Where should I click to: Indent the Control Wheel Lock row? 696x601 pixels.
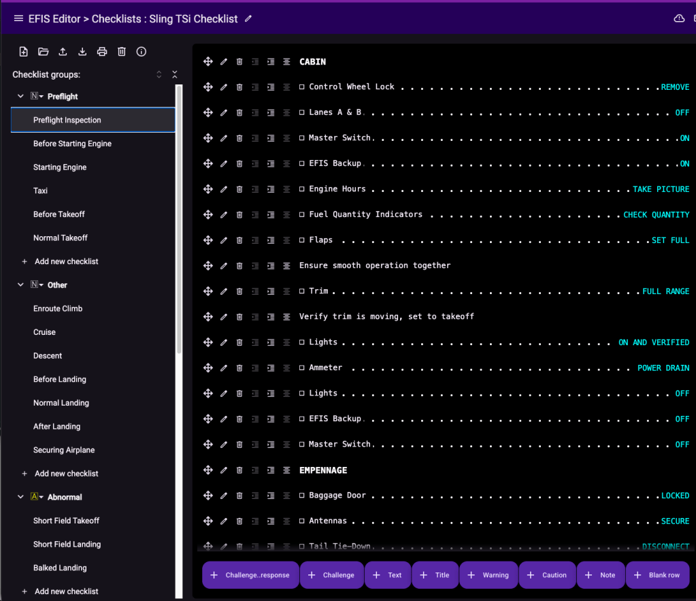[271, 87]
